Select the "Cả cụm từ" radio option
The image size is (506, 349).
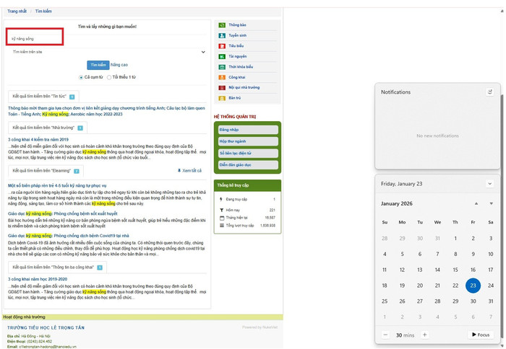pyautogui.click(x=81, y=77)
